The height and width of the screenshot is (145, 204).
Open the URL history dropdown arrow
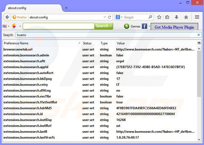tap(105, 17)
